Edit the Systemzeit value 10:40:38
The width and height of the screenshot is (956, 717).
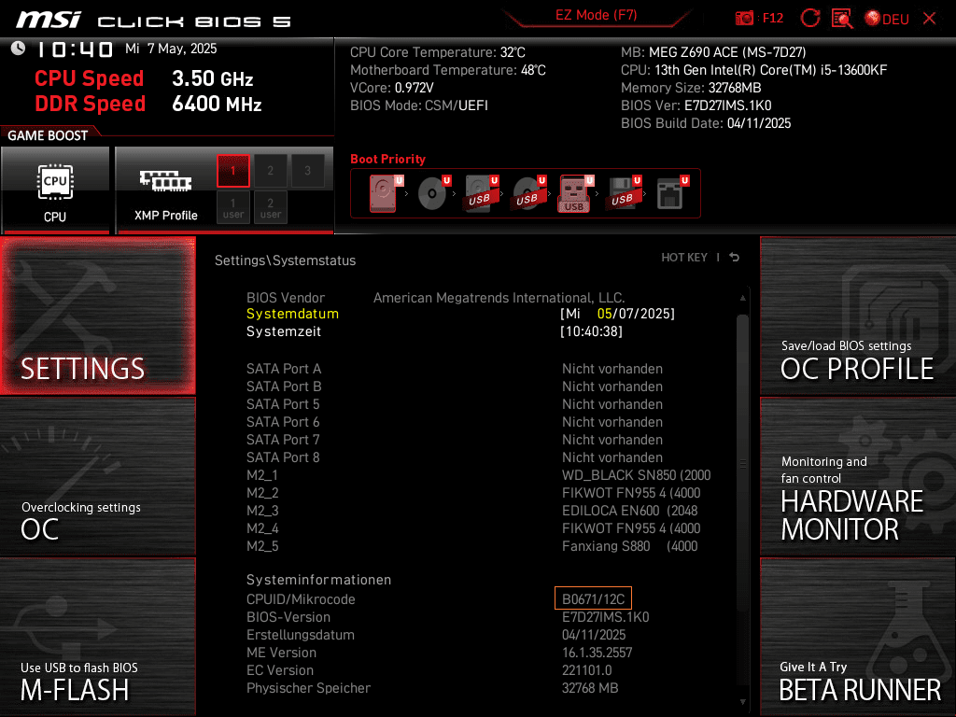(591, 331)
